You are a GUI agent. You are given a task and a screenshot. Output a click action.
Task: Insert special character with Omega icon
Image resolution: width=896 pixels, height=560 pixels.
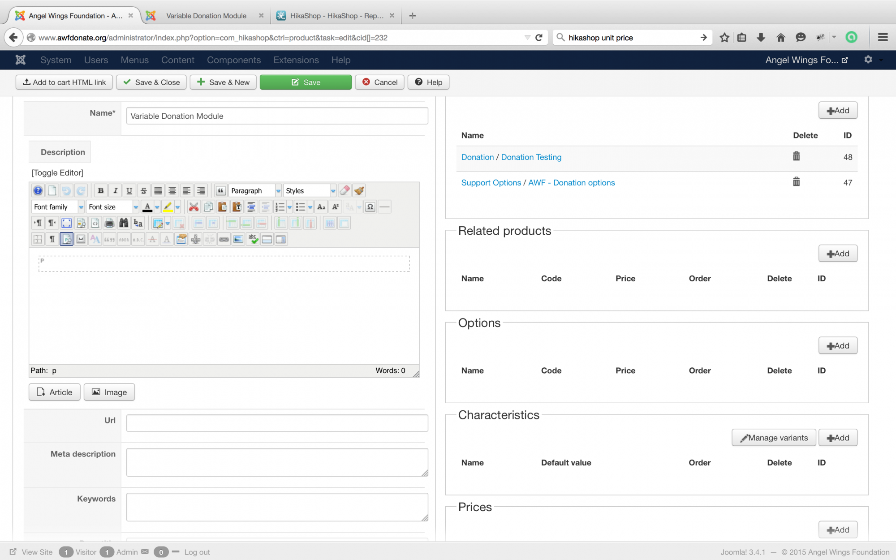pos(370,207)
